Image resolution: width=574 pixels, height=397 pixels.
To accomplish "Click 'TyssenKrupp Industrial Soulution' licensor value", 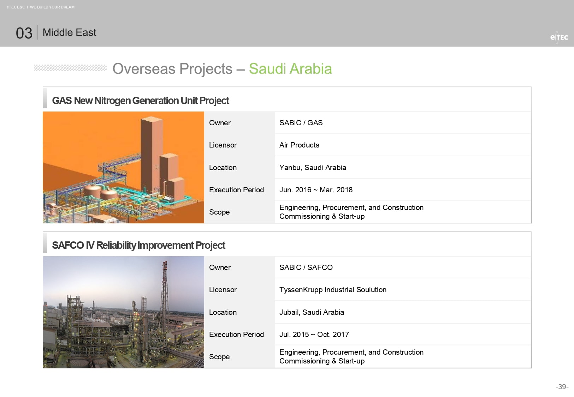I will coord(333,290).
